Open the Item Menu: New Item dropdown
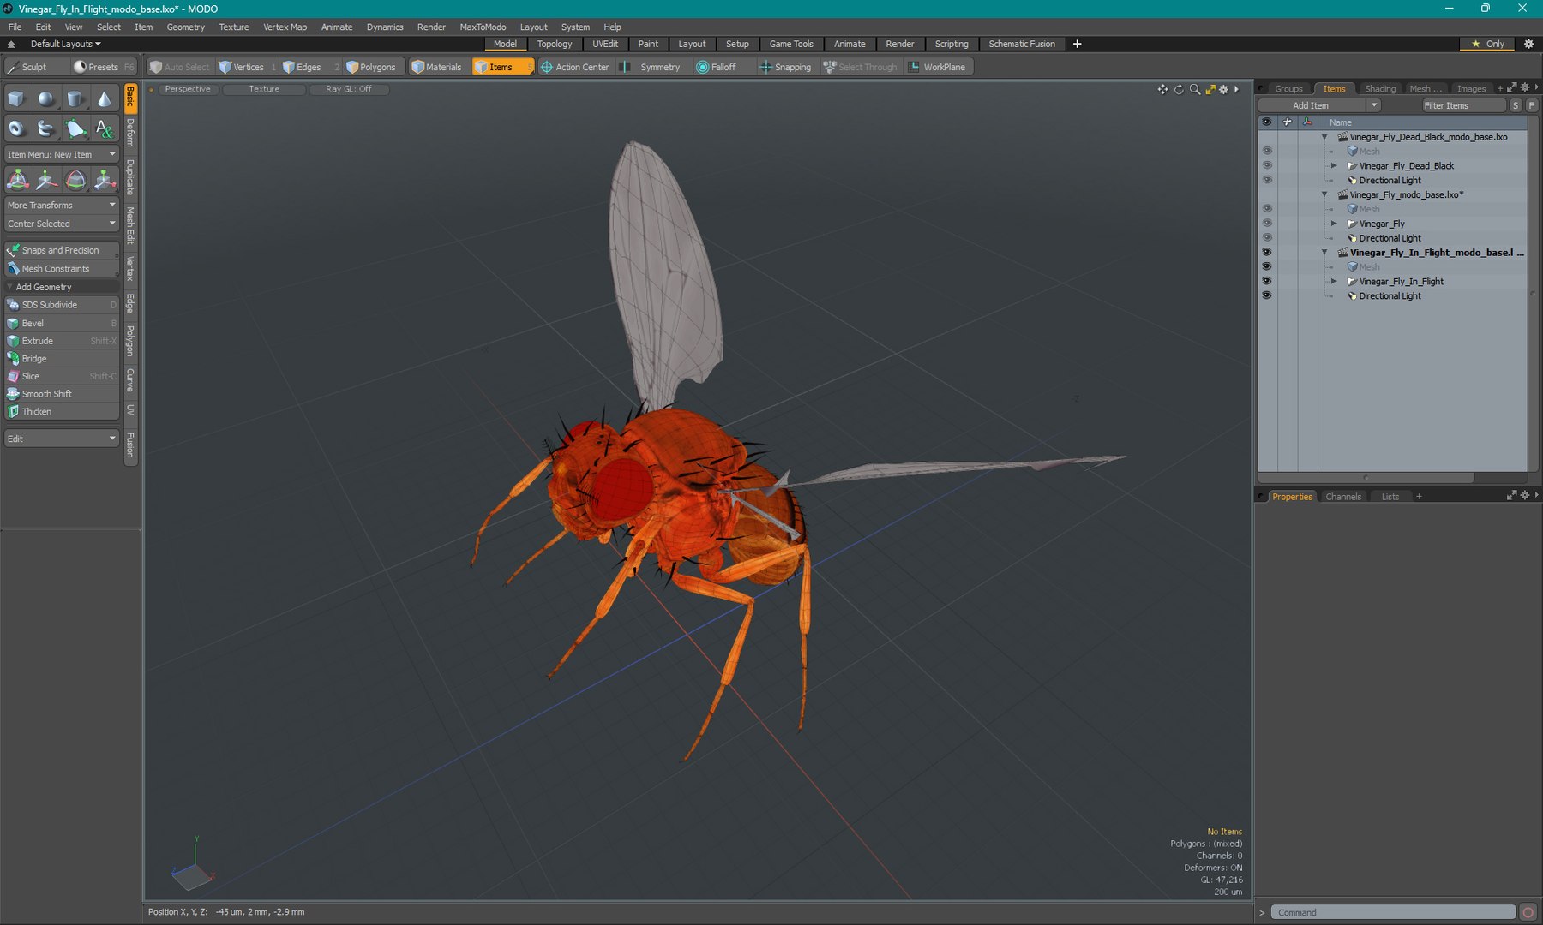The image size is (1543, 925). point(62,155)
